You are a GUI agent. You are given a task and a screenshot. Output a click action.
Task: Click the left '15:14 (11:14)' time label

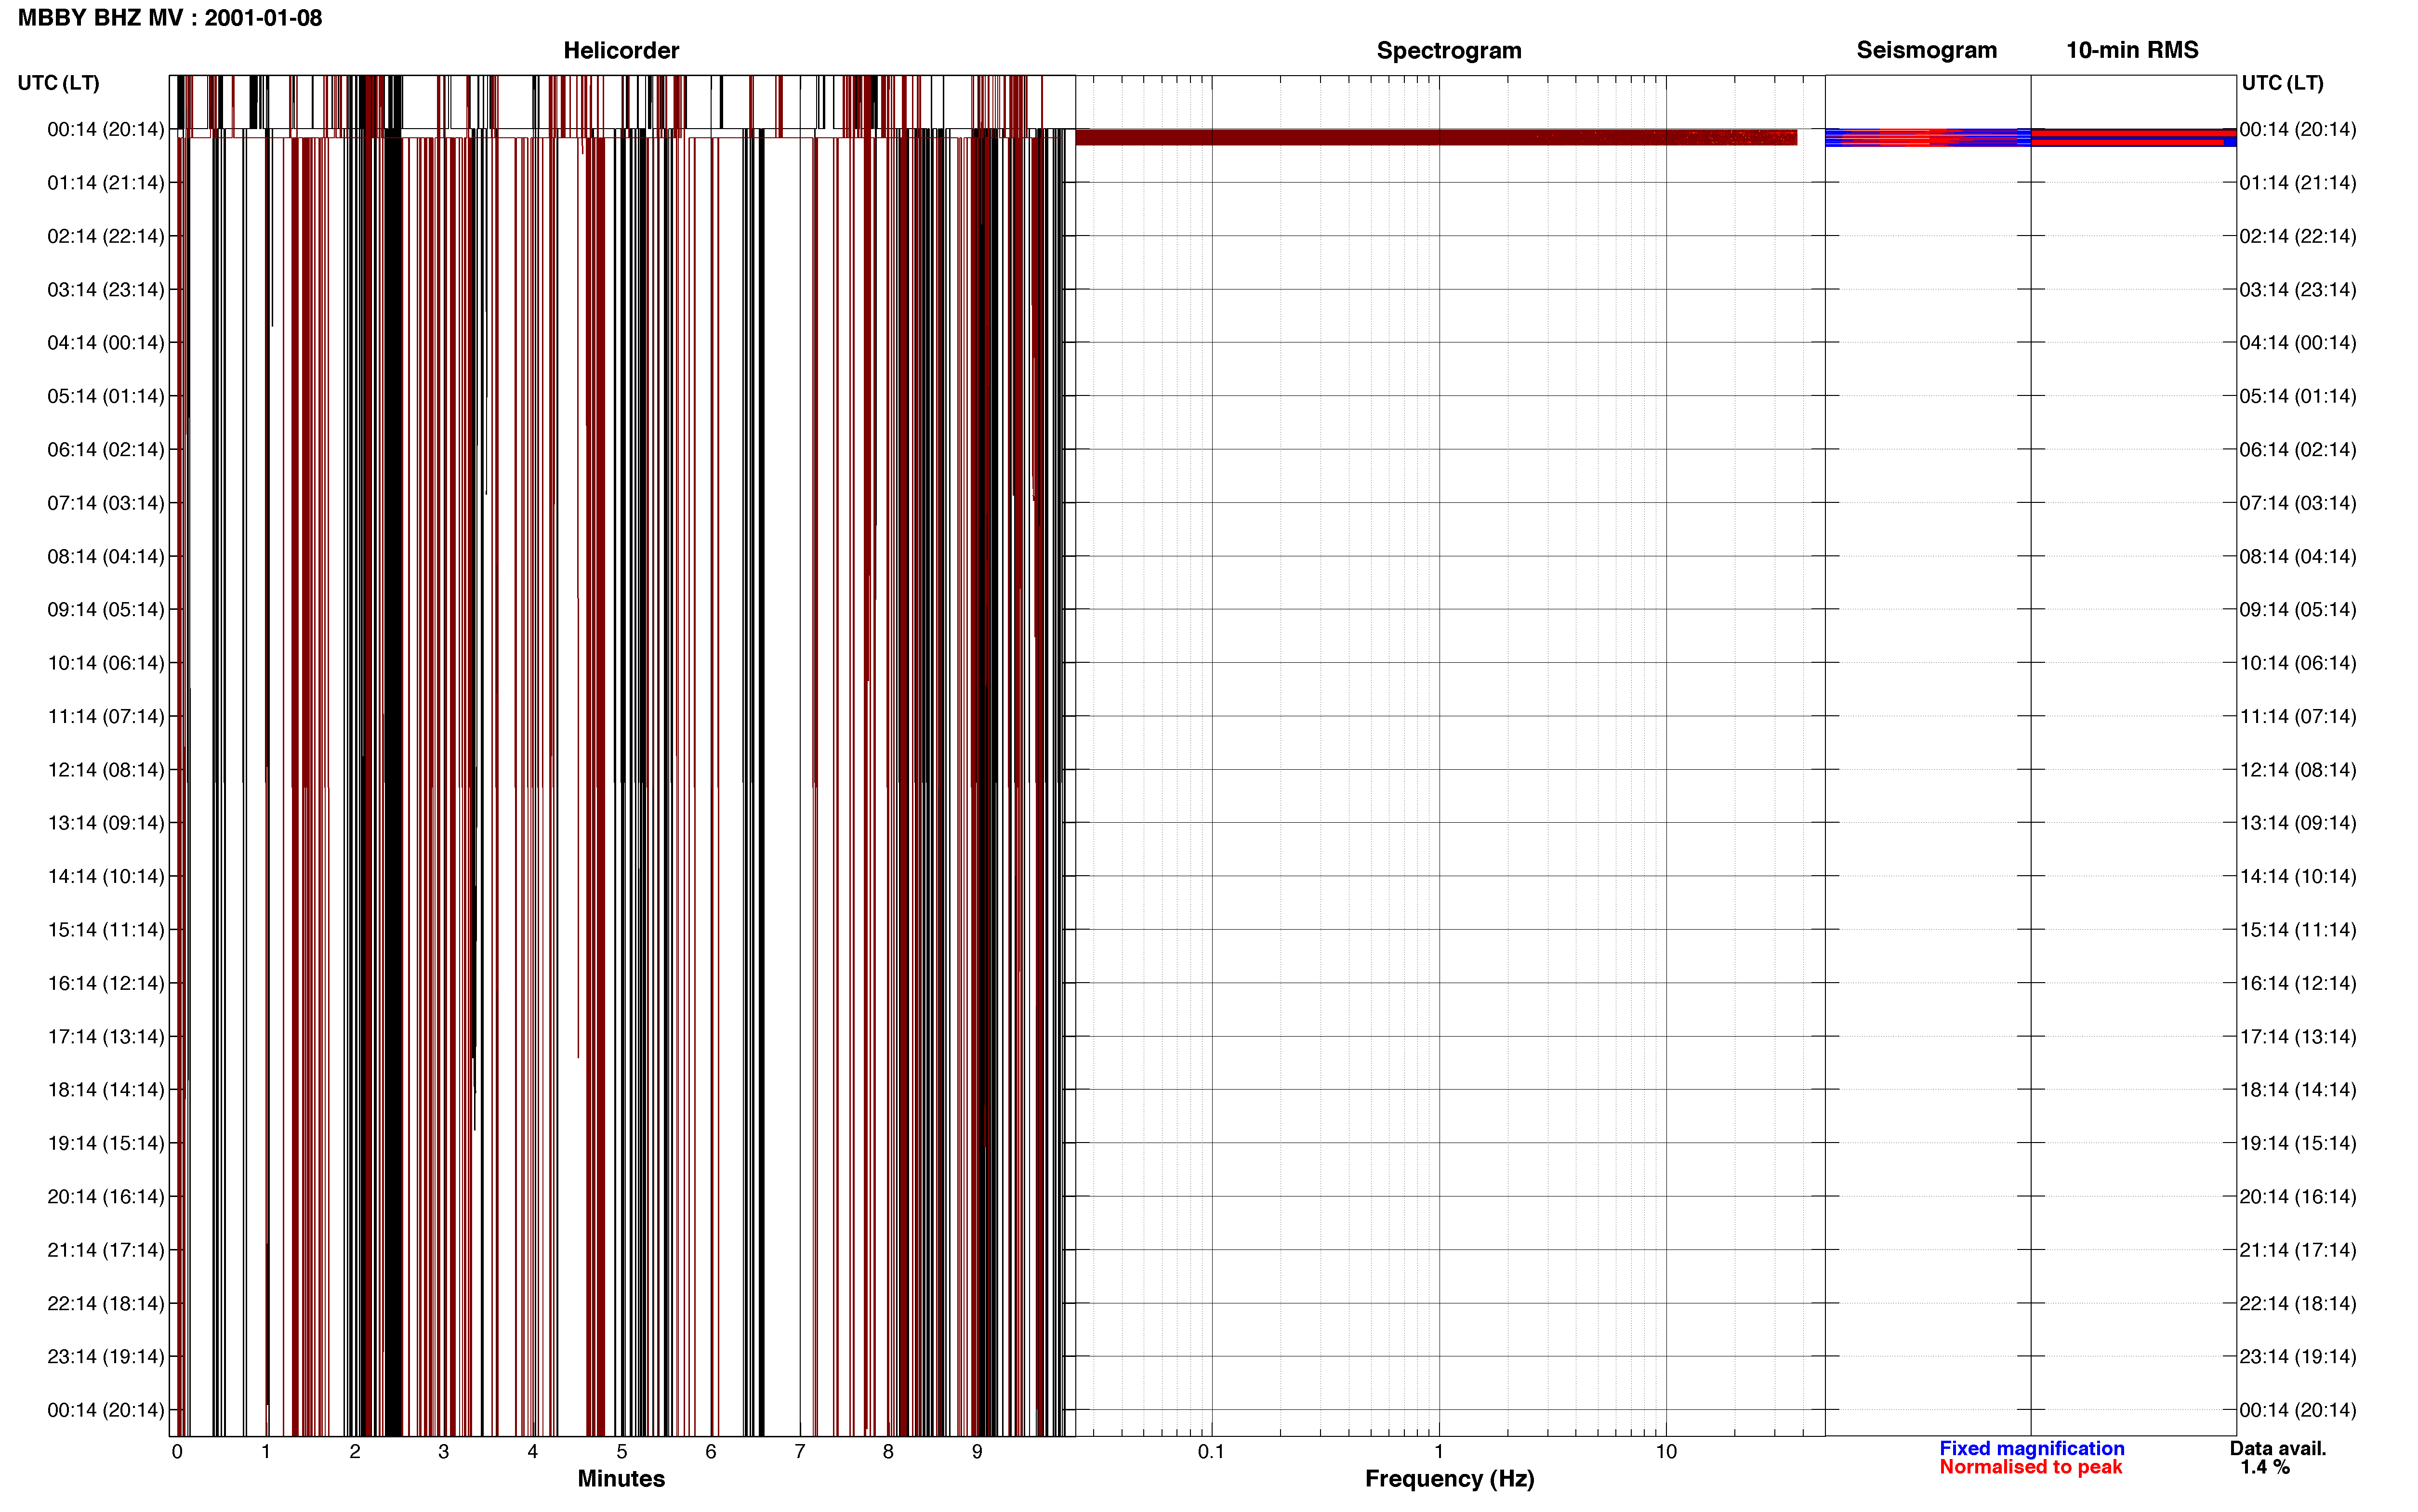tap(106, 930)
